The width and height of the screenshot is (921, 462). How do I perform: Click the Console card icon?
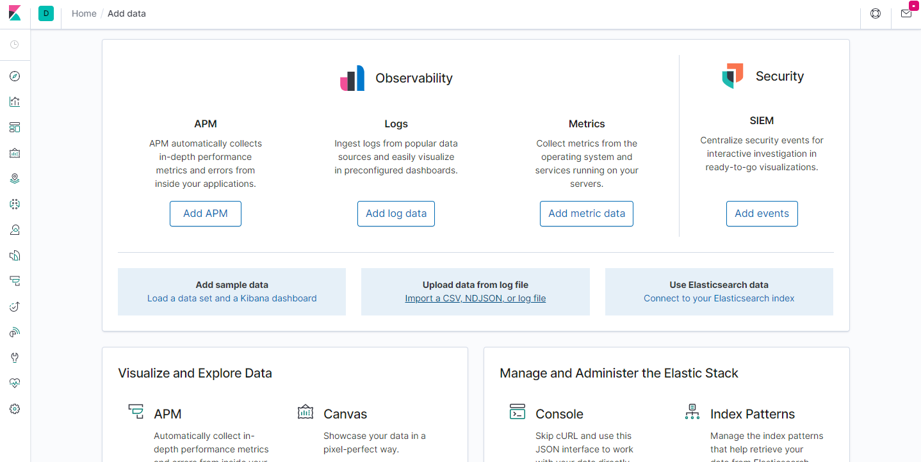point(518,411)
